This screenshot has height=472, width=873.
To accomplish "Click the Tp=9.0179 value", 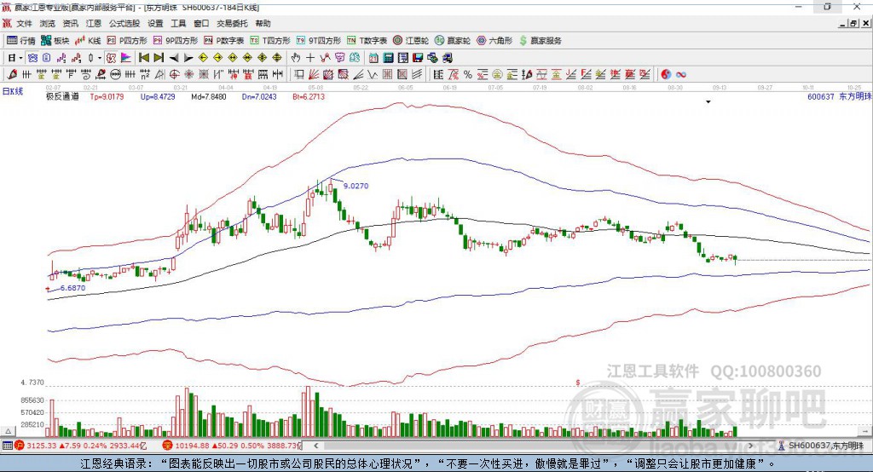I will [x=107, y=96].
